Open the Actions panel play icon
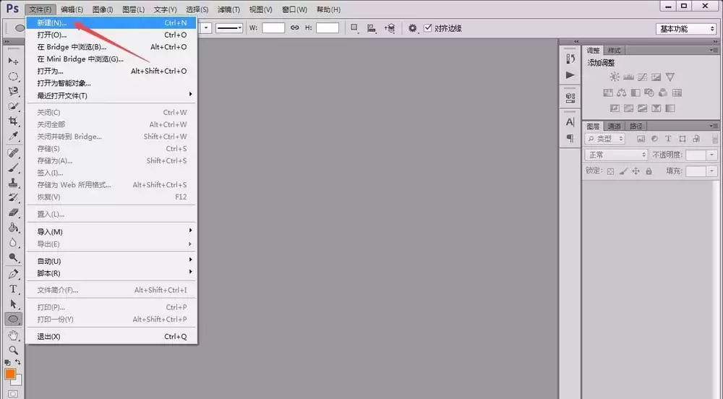The width and height of the screenshot is (723, 399). [570, 74]
